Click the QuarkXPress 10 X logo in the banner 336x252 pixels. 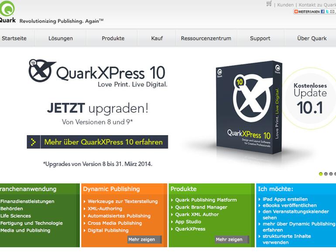click(41, 71)
